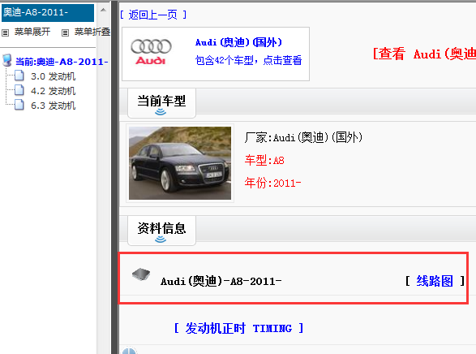Select the 当前:奥迪-A8-2011- tree root

point(62,62)
